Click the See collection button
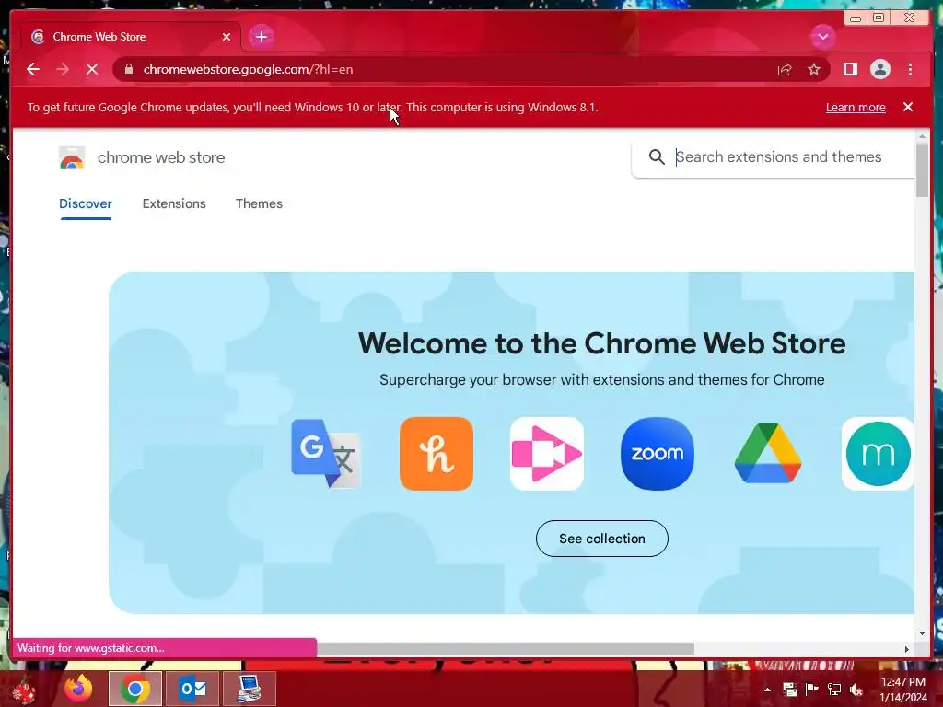This screenshot has height=707, width=943. click(x=601, y=538)
